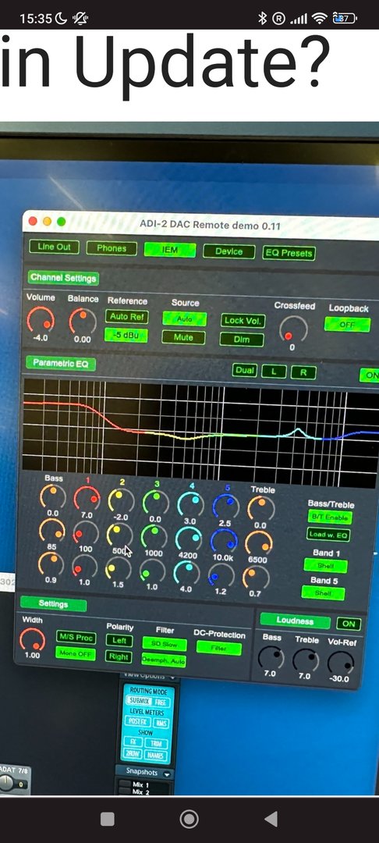379x843 pixels.
Task: Collapse the Channel Settings section
Action: tap(63, 278)
